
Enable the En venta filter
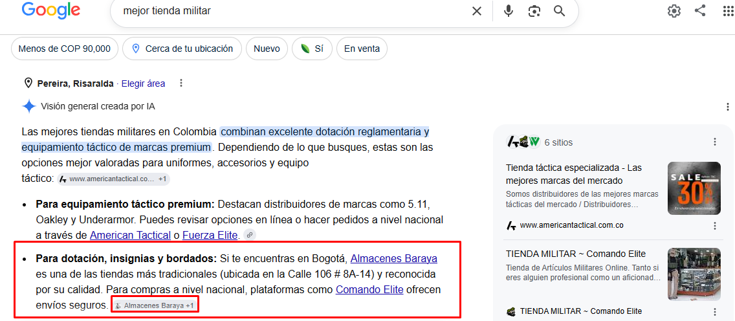click(x=362, y=49)
